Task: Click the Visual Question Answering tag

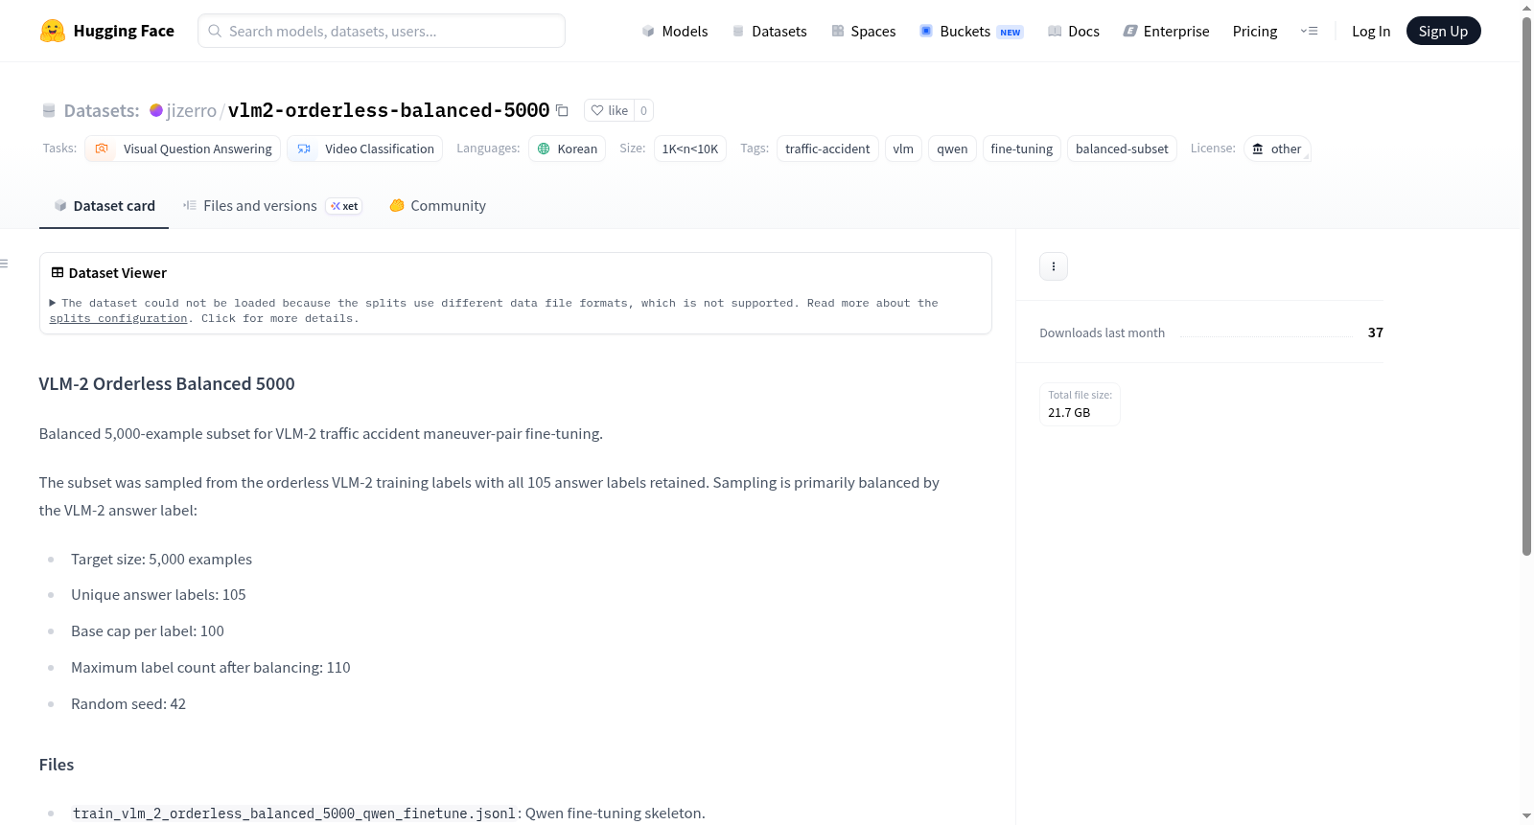Action: [x=183, y=149]
